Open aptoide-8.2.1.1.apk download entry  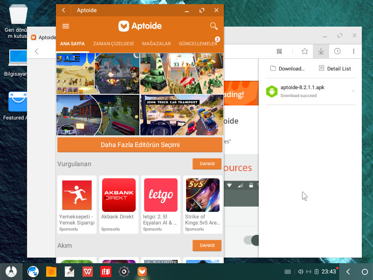point(311,91)
